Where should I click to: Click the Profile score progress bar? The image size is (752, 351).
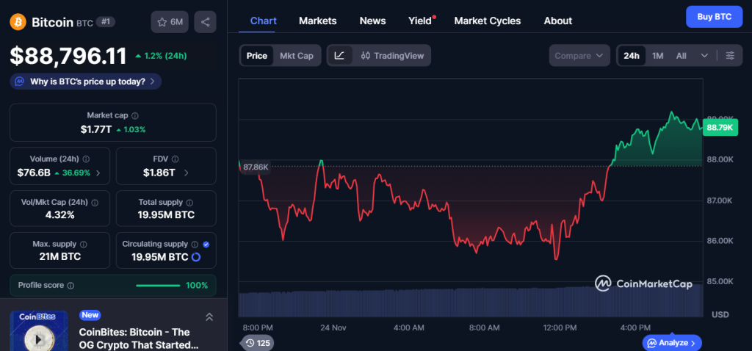click(x=159, y=286)
